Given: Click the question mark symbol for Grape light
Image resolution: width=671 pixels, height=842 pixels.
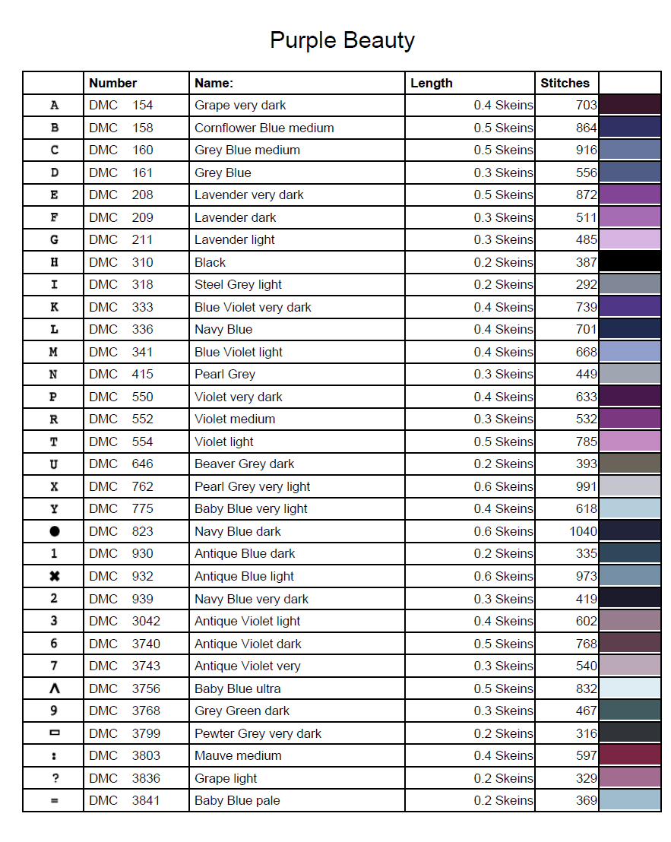Looking at the screenshot, I should pyautogui.click(x=54, y=778).
